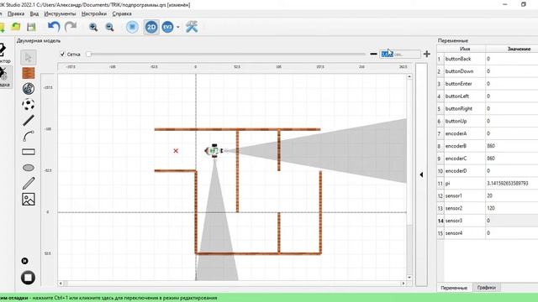Click the Open folder icon in toolbar
Image resolution: width=538 pixels, height=302 pixels.
tap(16, 27)
